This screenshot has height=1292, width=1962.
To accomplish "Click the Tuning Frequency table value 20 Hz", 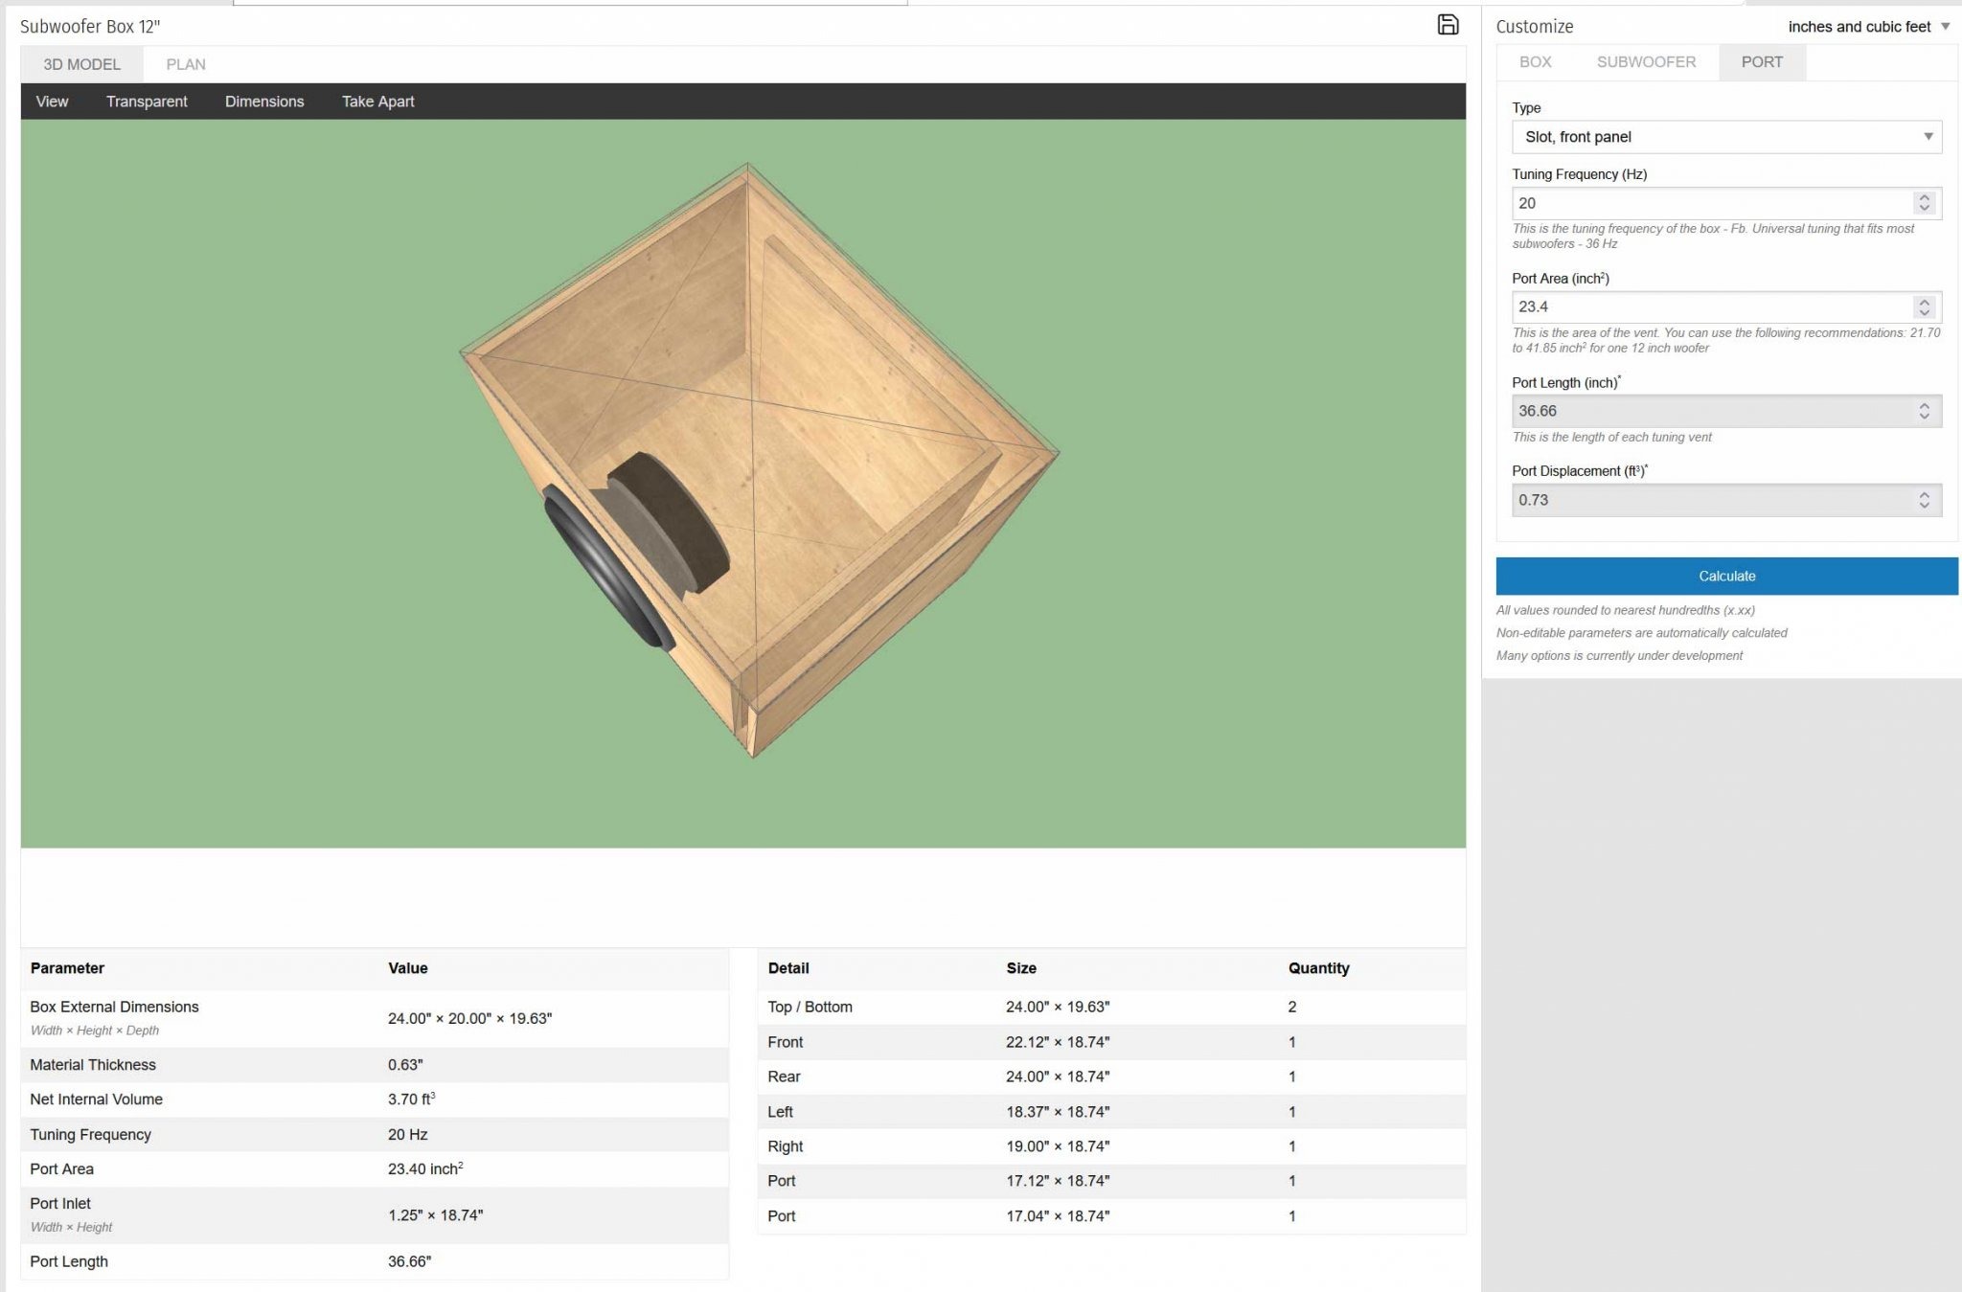I will [407, 1134].
